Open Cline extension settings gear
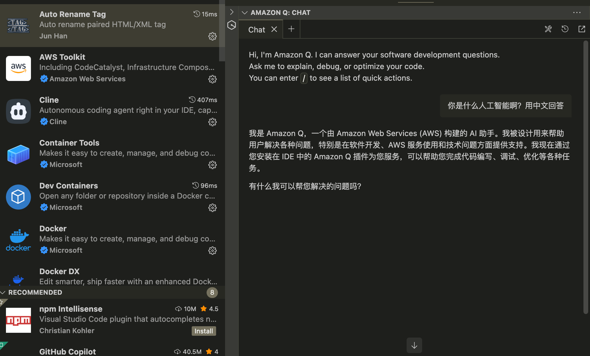The image size is (590, 356). tap(212, 122)
